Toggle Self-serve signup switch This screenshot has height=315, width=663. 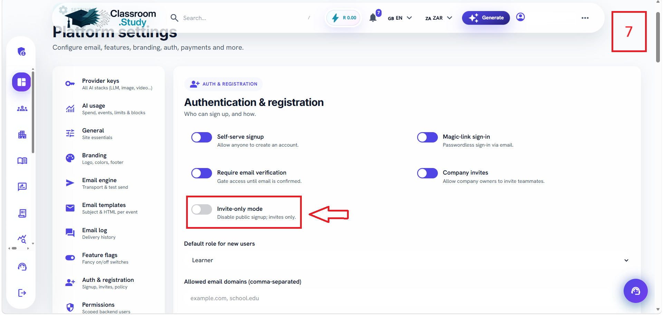pos(202,137)
